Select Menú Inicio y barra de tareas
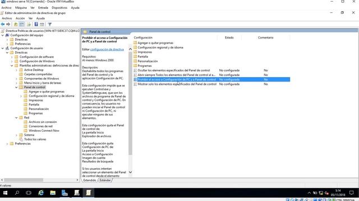The width and height of the screenshot is (359, 201). 43,83
